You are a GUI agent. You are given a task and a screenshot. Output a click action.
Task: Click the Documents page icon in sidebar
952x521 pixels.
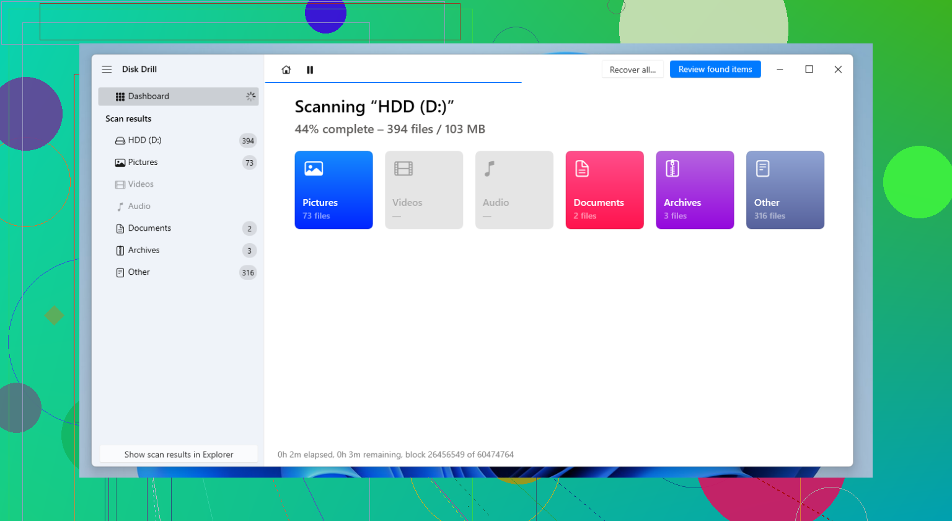click(x=120, y=229)
